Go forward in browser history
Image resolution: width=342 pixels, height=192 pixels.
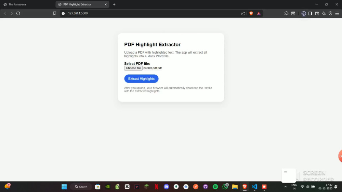[x=12, y=13]
